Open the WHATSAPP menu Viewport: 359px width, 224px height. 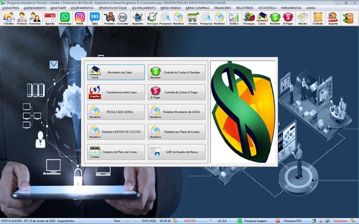pyautogui.click(x=58, y=8)
